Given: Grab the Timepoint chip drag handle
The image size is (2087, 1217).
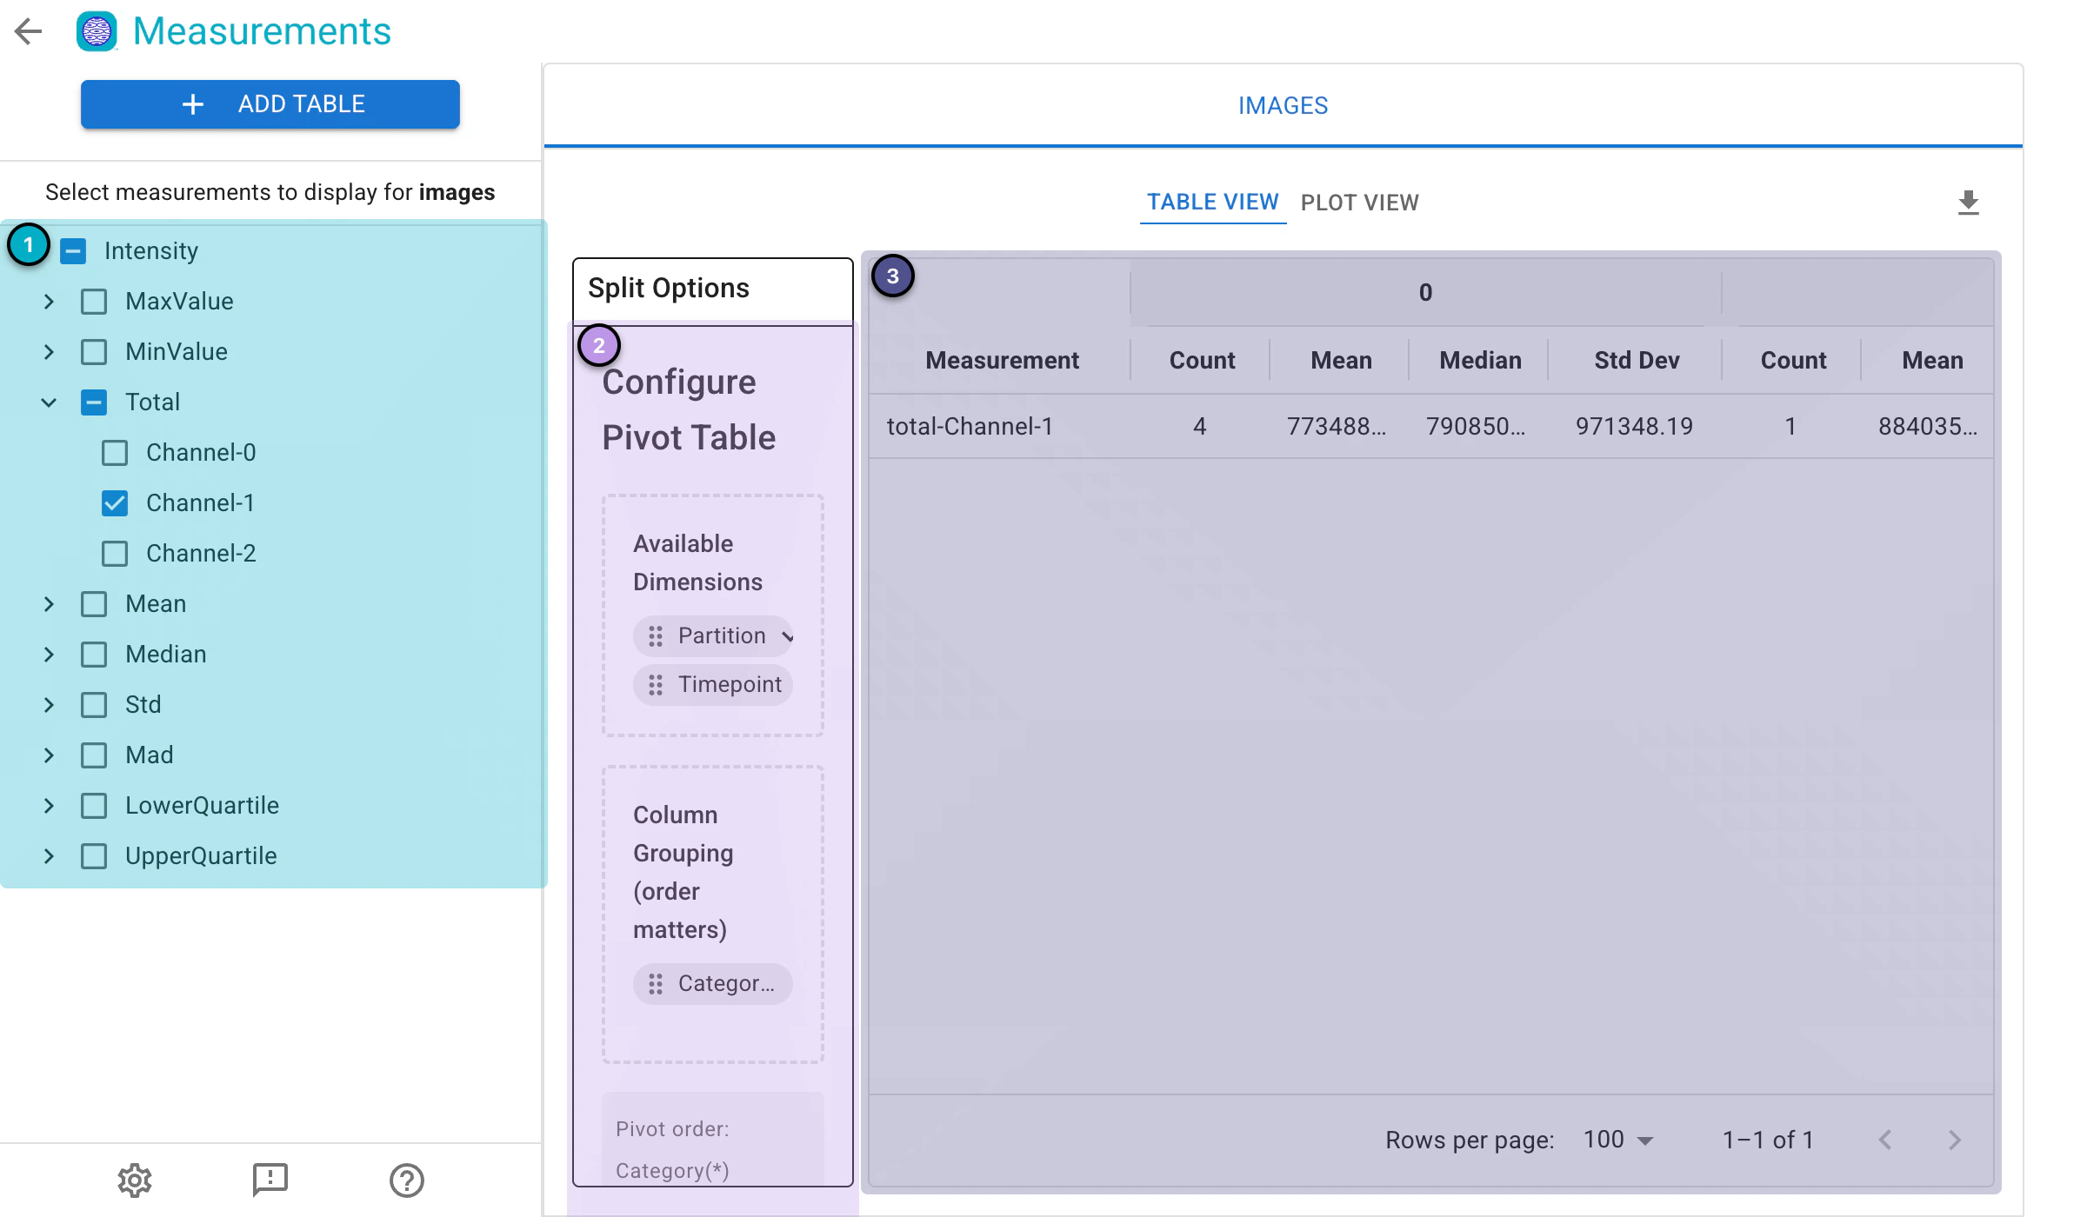Looking at the screenshot, I should click(656, 685).
